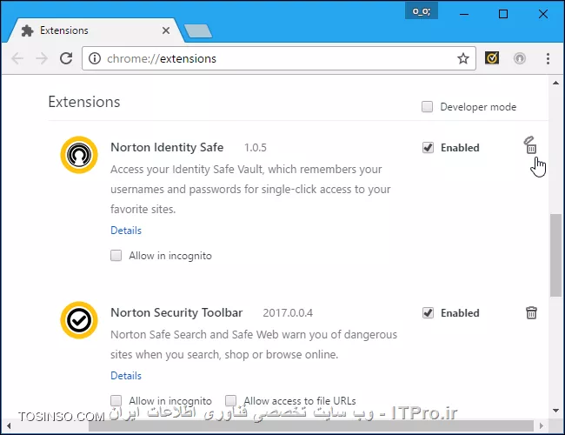Viewport: 565px width, 435px height.
Task: Click version number 1.0.5
Action: [x=255, y=148]
